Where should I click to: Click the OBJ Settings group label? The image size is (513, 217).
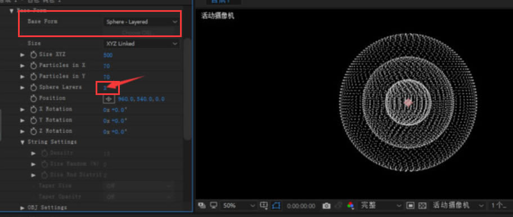(x=47, y=207)
